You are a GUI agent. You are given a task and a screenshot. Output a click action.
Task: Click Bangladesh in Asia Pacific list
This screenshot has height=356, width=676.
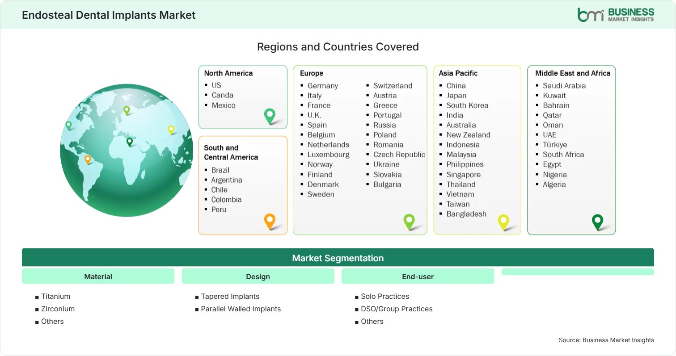point(466,214)
